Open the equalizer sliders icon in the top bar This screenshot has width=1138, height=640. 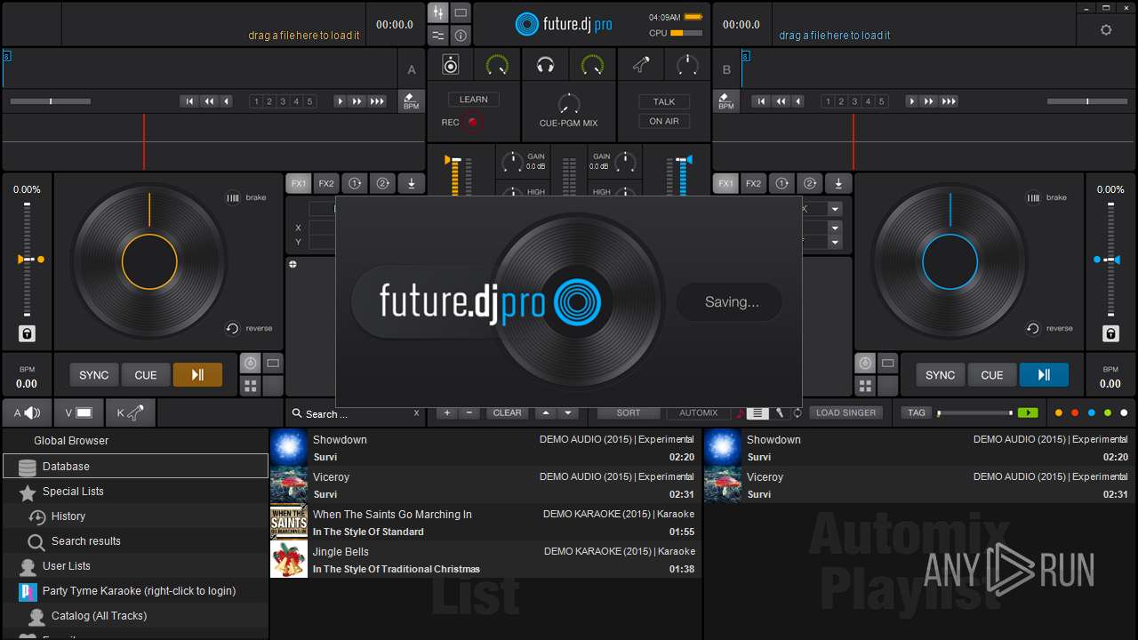(438, 36)
